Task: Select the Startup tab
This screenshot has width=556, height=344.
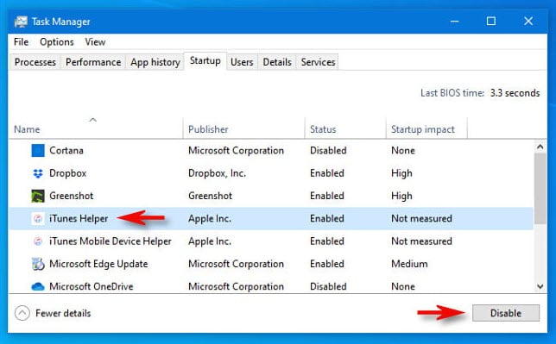Action: pos(205,61)
